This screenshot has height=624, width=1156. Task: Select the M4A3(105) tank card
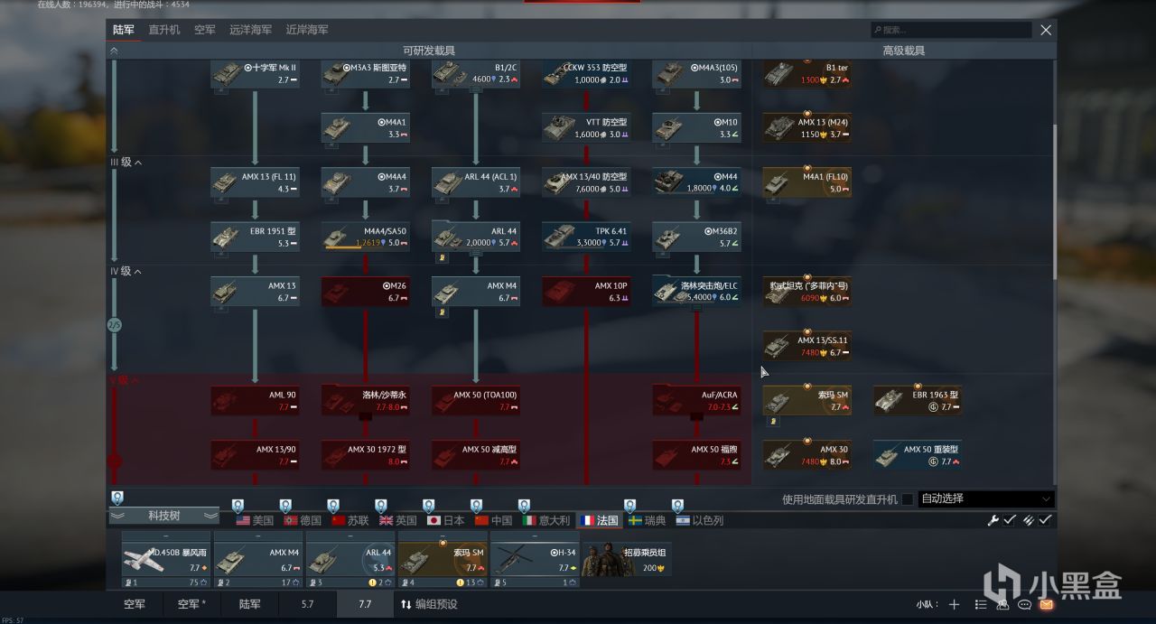[x=696, y=74]
